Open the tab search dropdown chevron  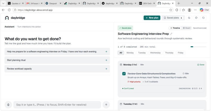(x=3, y=3)
